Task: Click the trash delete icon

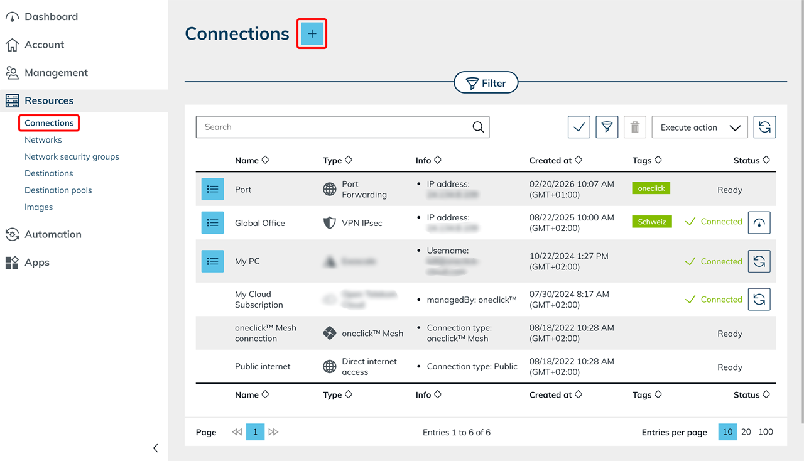Action: [x=635, y=127]
